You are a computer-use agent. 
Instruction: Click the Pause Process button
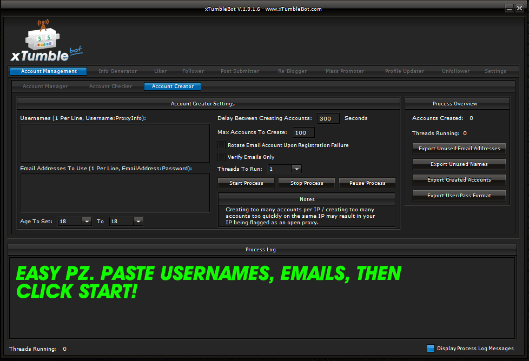click(x=367, y=183)
